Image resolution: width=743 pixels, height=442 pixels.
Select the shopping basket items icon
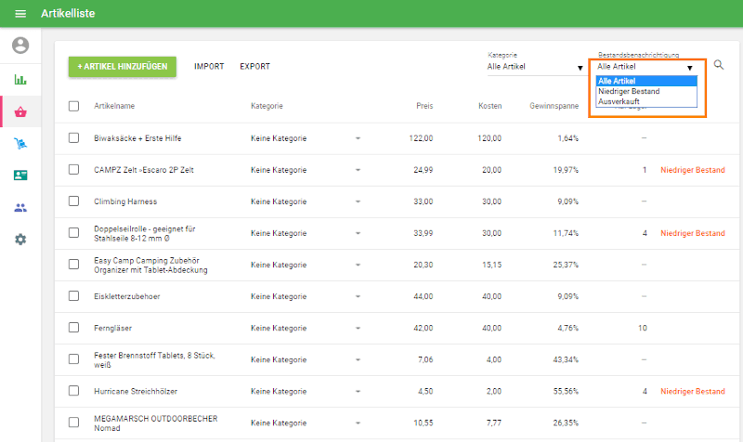(20, 111)
